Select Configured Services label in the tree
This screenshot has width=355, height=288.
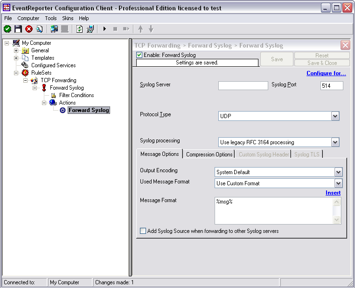tap(54, 65)
